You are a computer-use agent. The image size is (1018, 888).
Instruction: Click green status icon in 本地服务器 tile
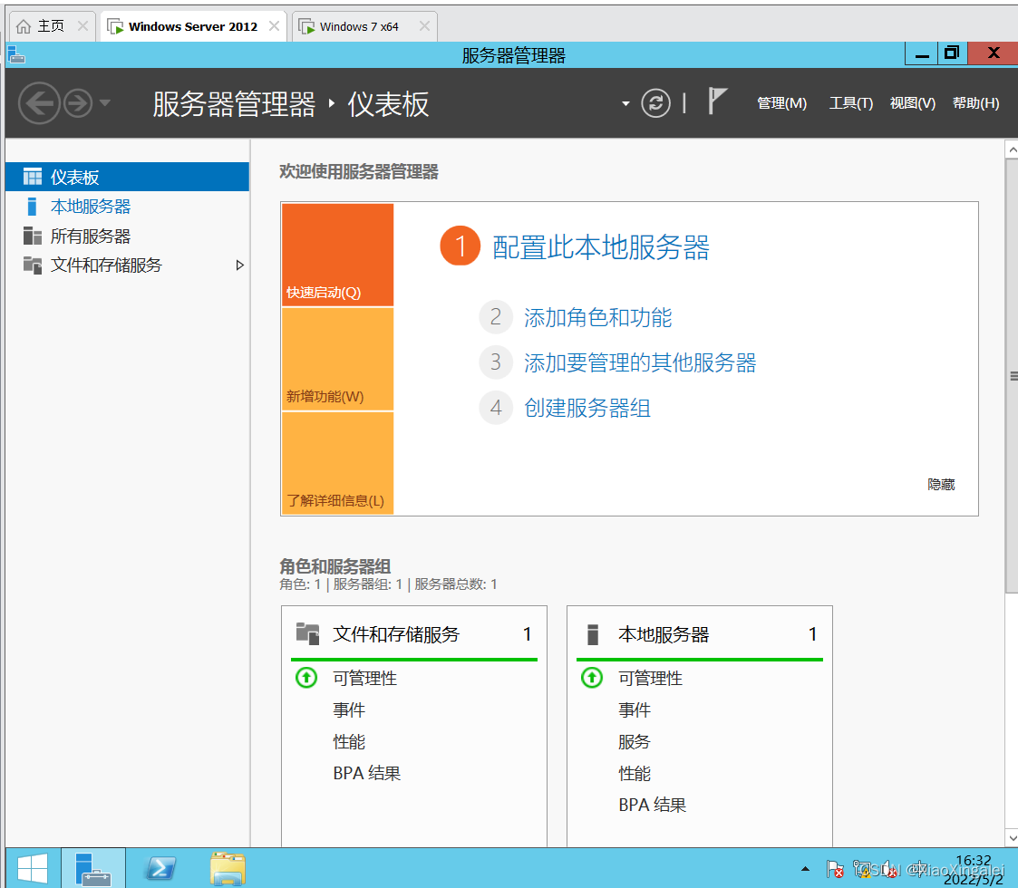click(x=591, y=678)
